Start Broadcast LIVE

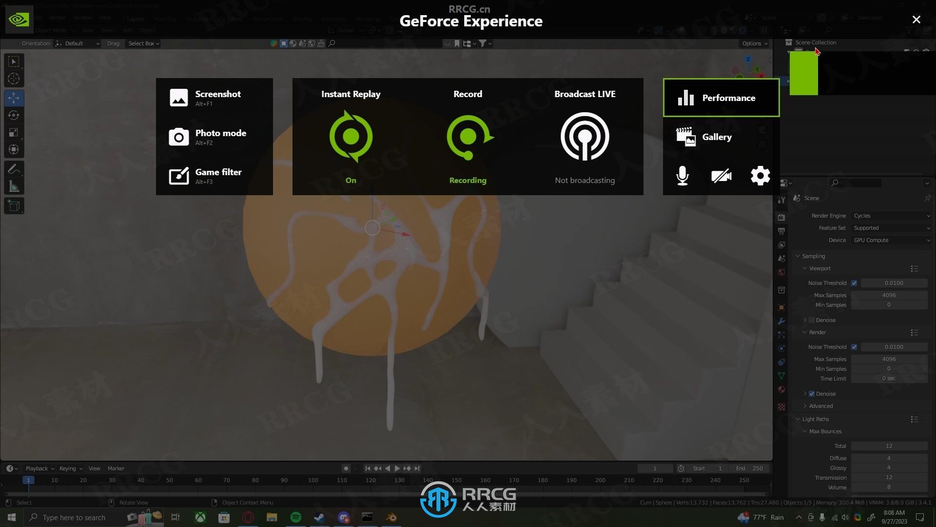coord(585,137)
